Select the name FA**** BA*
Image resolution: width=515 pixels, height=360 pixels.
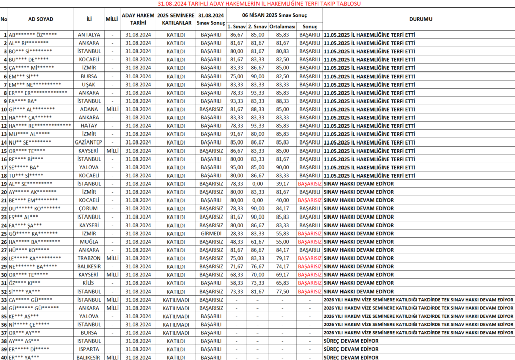point(23,101)
